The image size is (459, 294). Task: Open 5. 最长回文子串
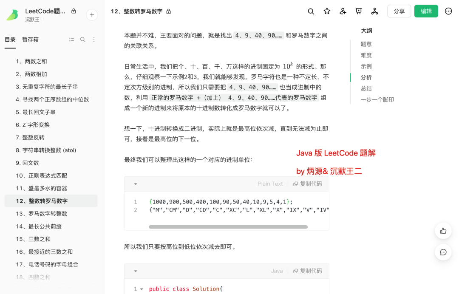51,112
